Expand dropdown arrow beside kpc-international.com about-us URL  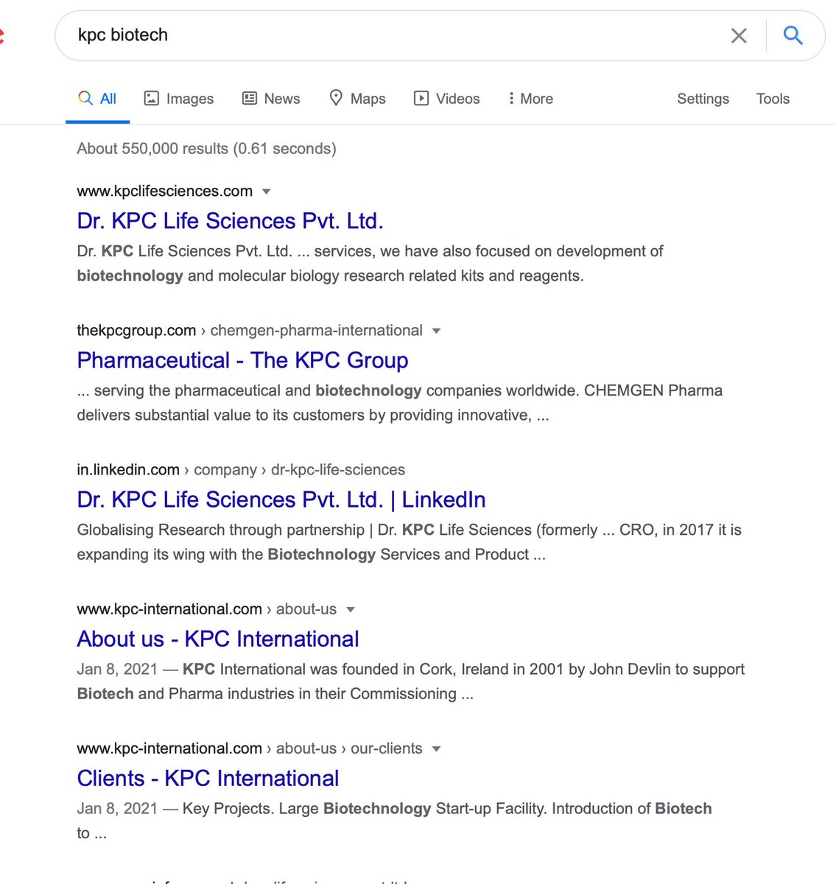pos(351,609)
